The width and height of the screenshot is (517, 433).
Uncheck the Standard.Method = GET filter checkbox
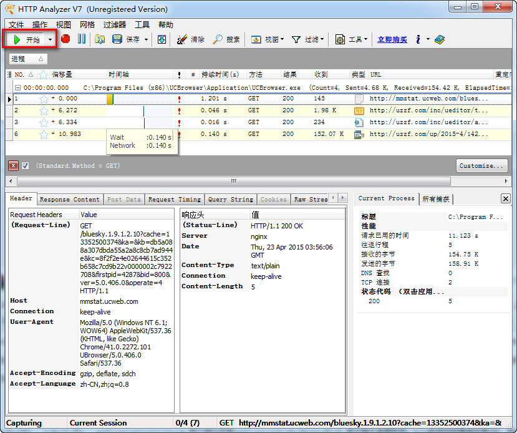click(x=26, y=166)
